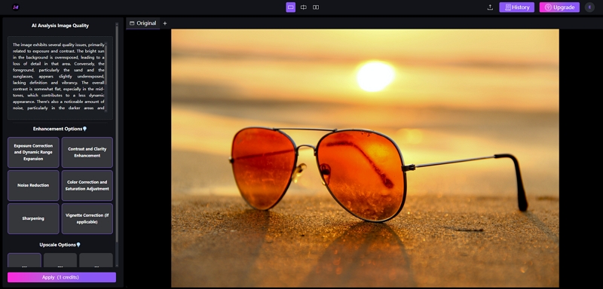Toggle Vignette Correction option
This screenshot has width=603, height=289.
87,218
